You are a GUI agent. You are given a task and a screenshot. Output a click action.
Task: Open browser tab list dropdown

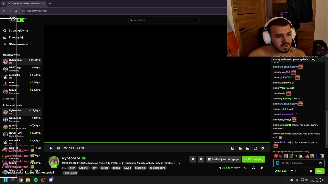click(x=3, y=4)
